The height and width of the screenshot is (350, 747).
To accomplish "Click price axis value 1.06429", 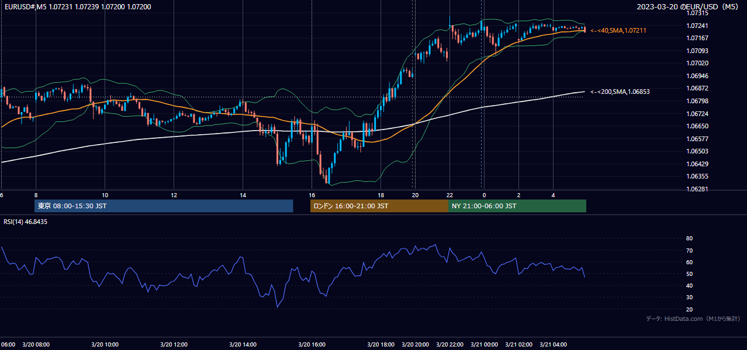I will click(x=697, y=164).
